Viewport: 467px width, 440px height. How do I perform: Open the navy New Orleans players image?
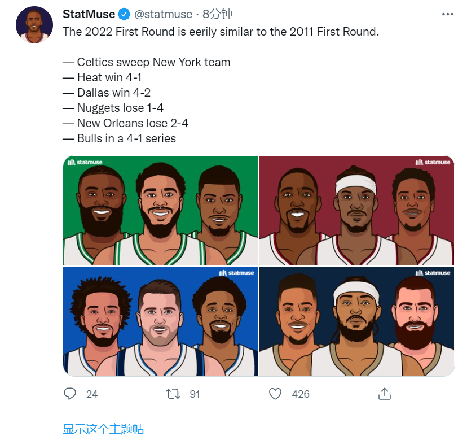[356, 321]
